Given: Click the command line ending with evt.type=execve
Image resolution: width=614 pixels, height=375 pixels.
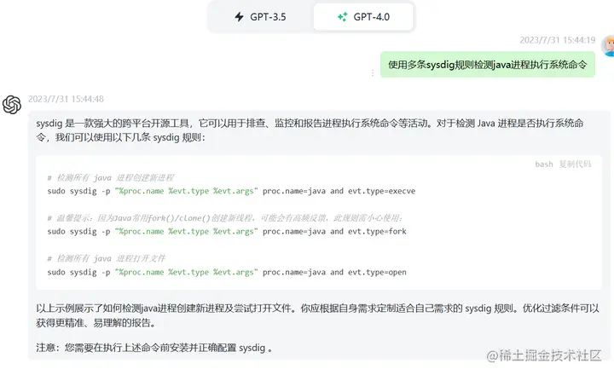Looking at the screenshot, I should click(x=231, y=191).
